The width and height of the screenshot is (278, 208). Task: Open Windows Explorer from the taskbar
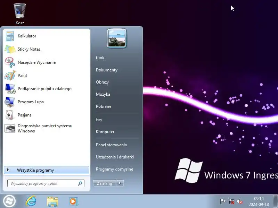pos(52,201)
